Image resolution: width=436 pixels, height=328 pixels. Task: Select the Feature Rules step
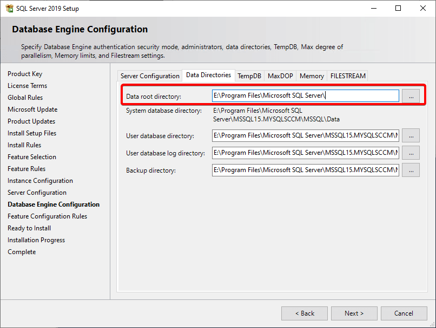(27, 169)
